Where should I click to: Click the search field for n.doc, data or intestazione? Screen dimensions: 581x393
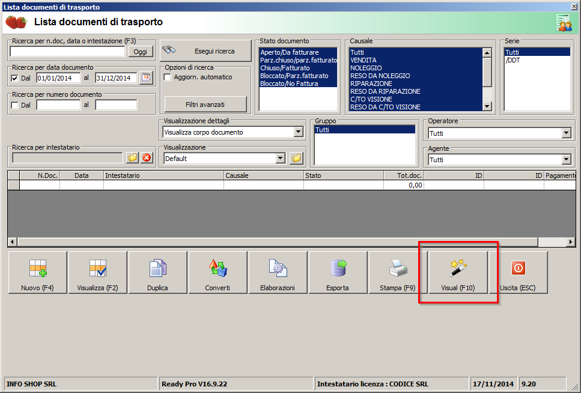coord(67,52)
